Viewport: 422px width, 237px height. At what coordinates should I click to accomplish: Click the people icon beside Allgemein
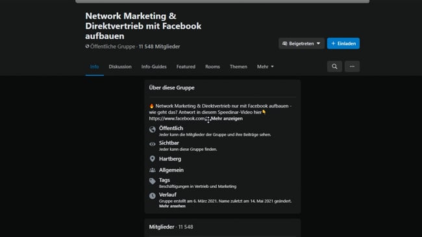click(153, 170)
